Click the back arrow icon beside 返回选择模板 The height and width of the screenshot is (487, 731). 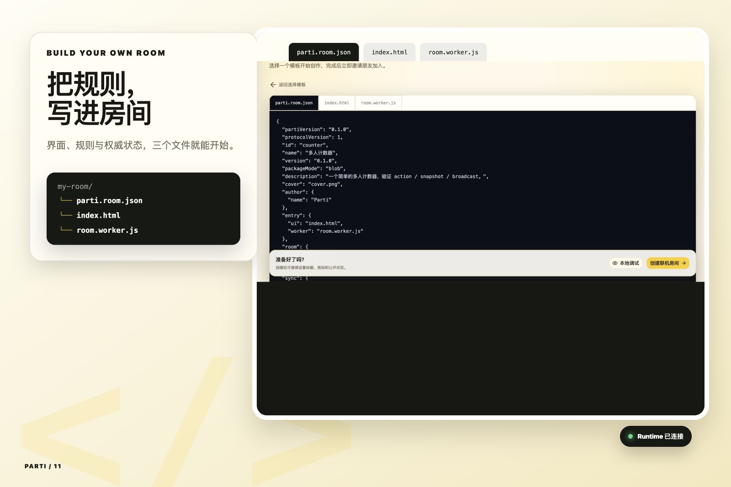click(x=273, y=85)
